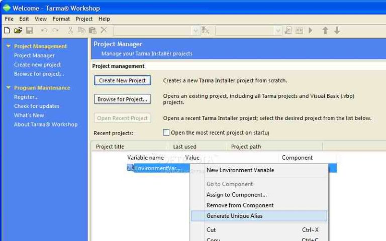Viewport: 386px width, 241px height.
Task: Choose Generate Unique Alias from context menu
Action: click(x=234, y=216)
